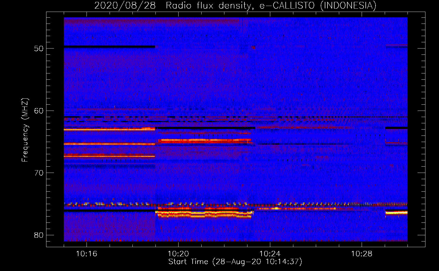Click the 10:16 time axis label
The height and width of the screenshot is (271, 439).
click(x=87, y=254)
